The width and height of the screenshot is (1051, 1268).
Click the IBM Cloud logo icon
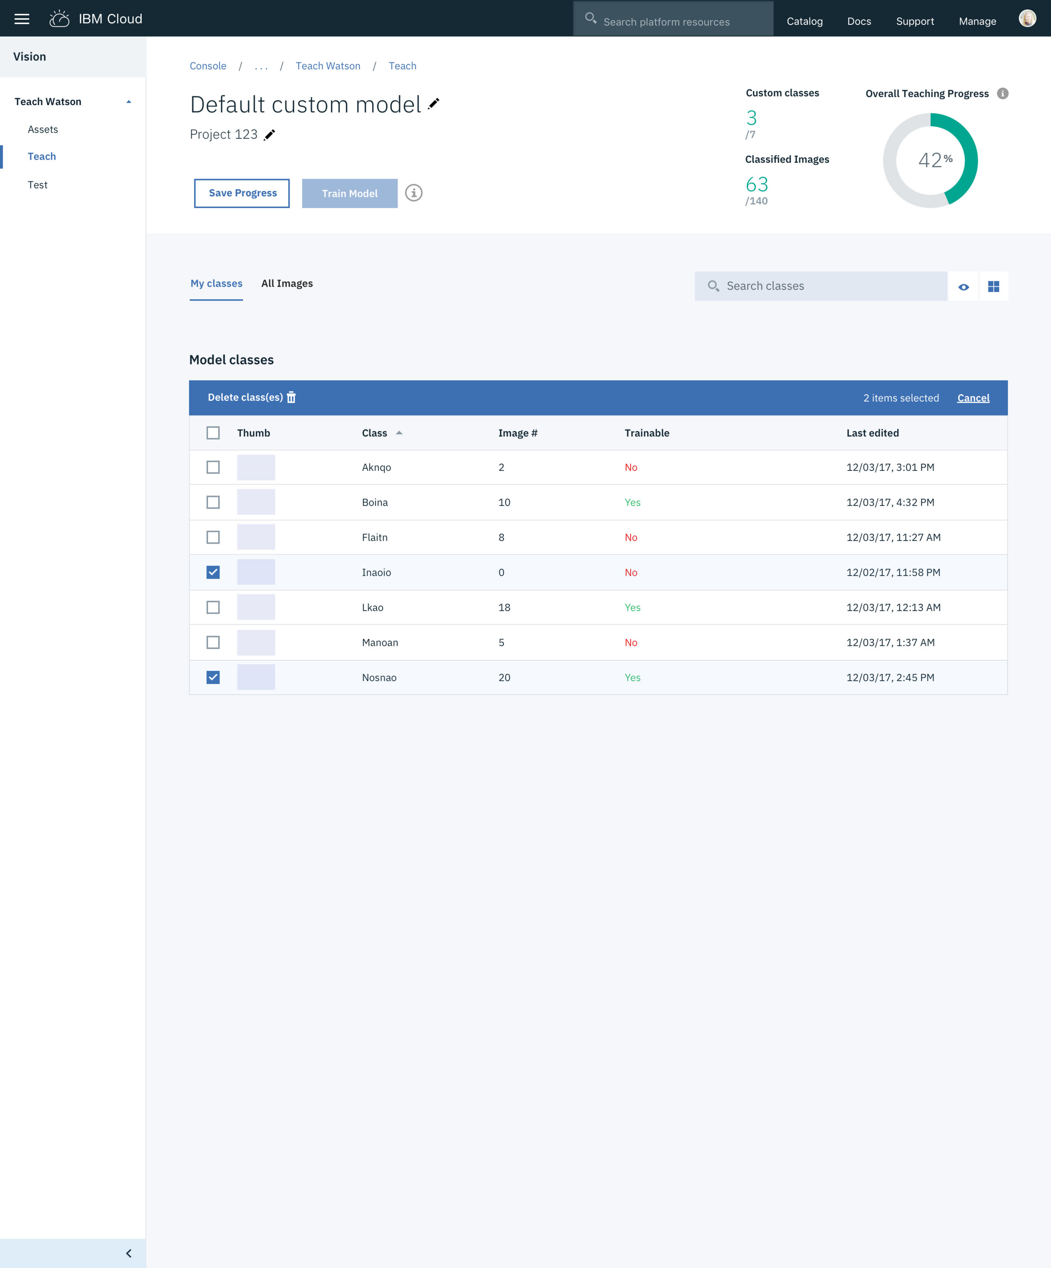[x=59, y=19]
